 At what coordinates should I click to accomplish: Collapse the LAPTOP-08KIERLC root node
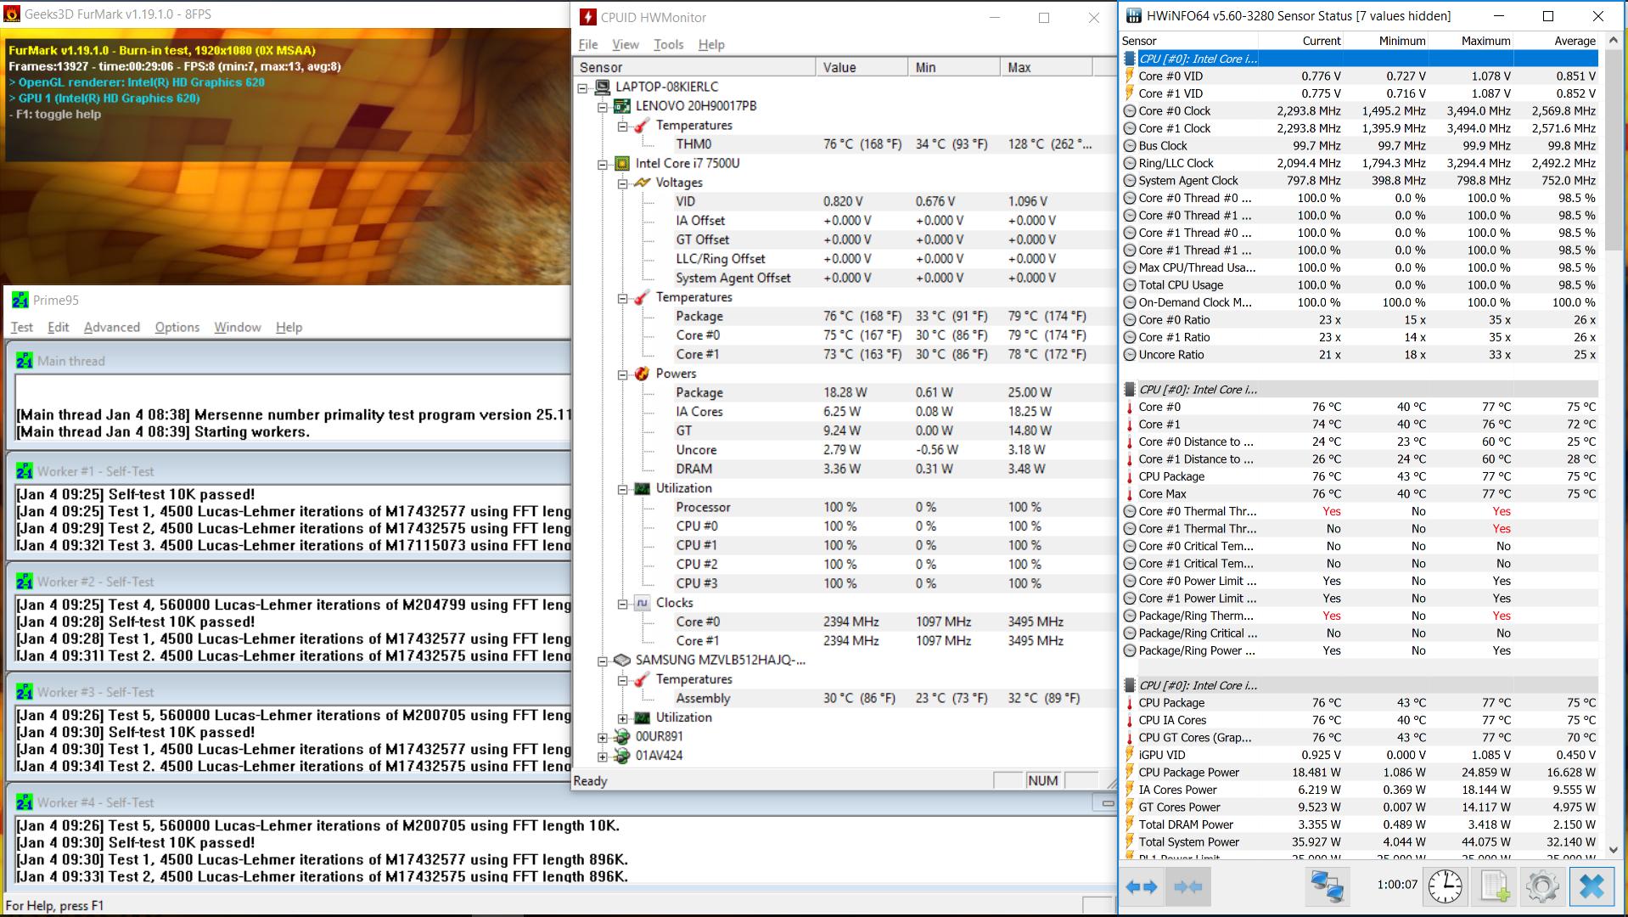tap(582, 87)
